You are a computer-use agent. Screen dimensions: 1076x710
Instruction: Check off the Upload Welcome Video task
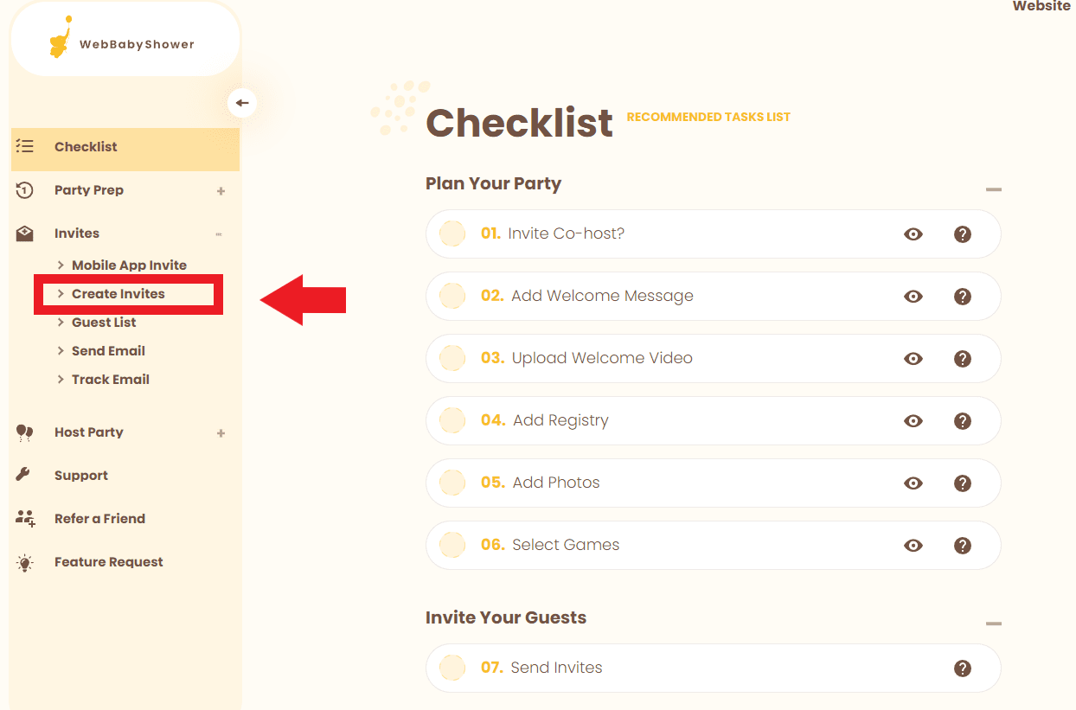pyautogui.click(x=452, y=358)
